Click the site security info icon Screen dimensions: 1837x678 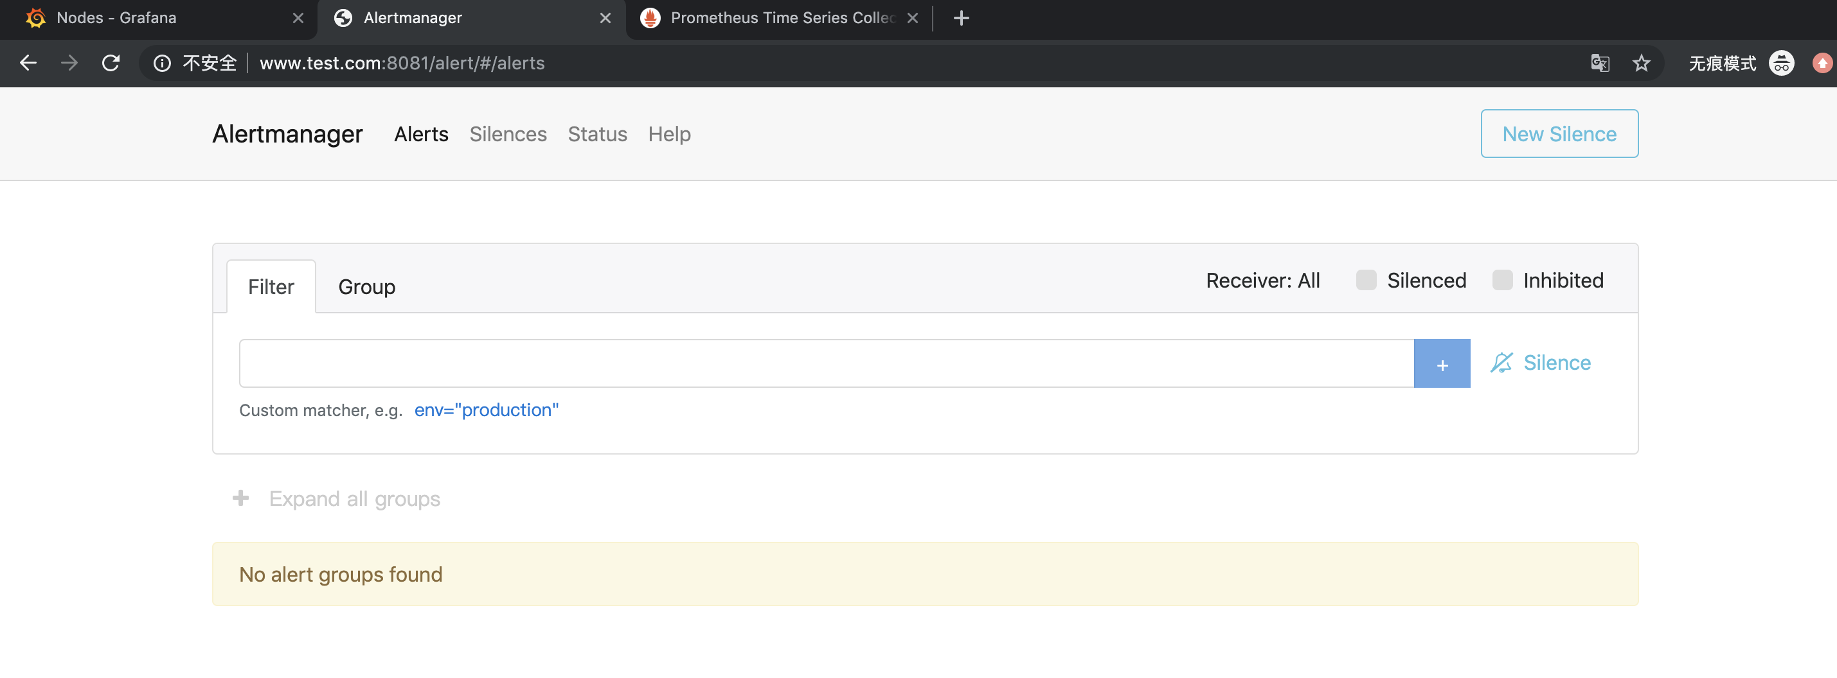pos(162,64)
